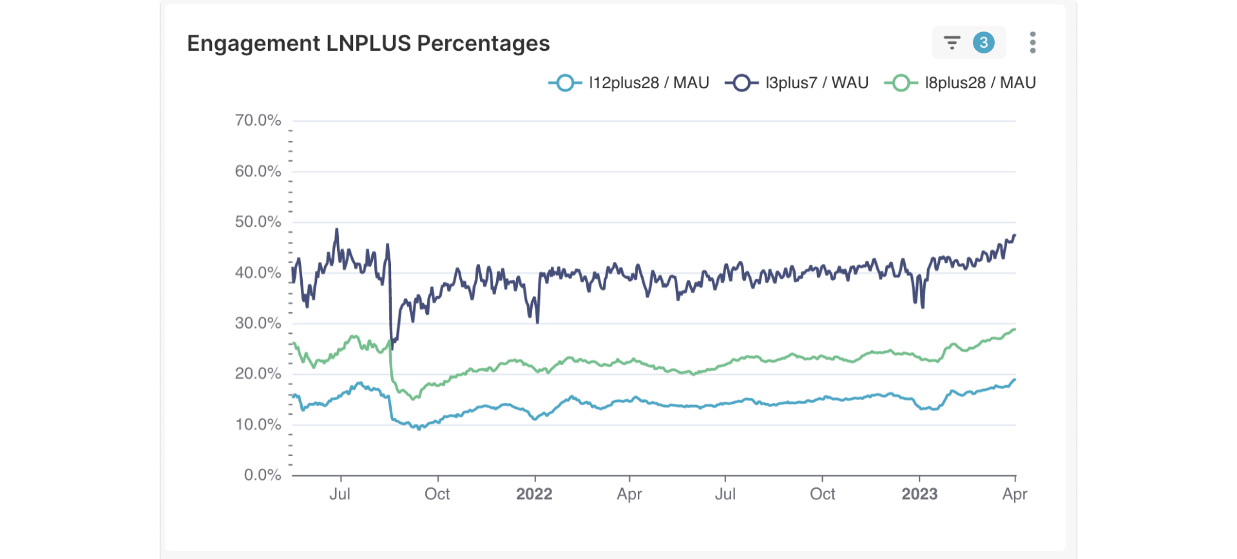Click the end point of the green l8plus28 line
This screenshot has height=559, width=1237.
(1015, 330)
